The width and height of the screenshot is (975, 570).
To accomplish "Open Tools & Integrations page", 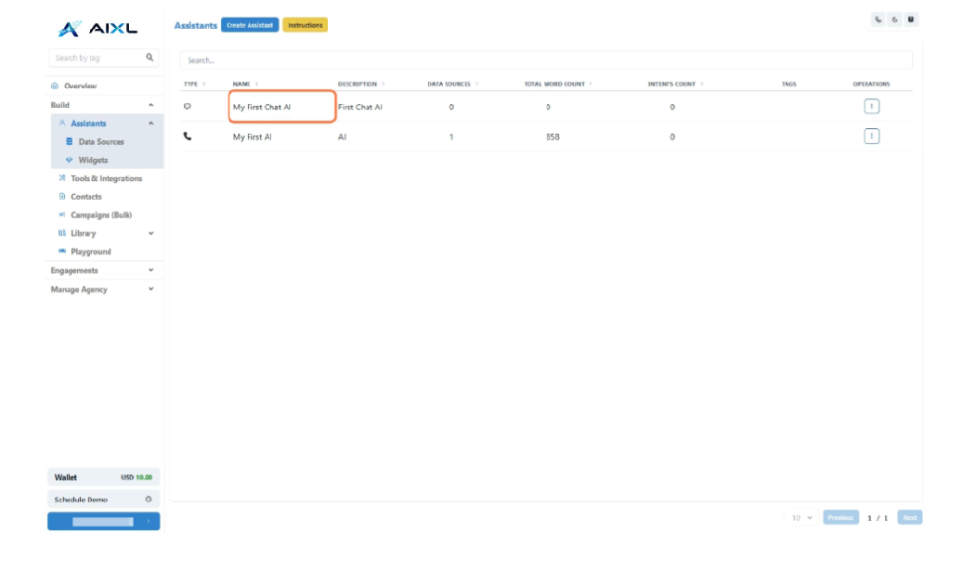I will click(106, 178).
